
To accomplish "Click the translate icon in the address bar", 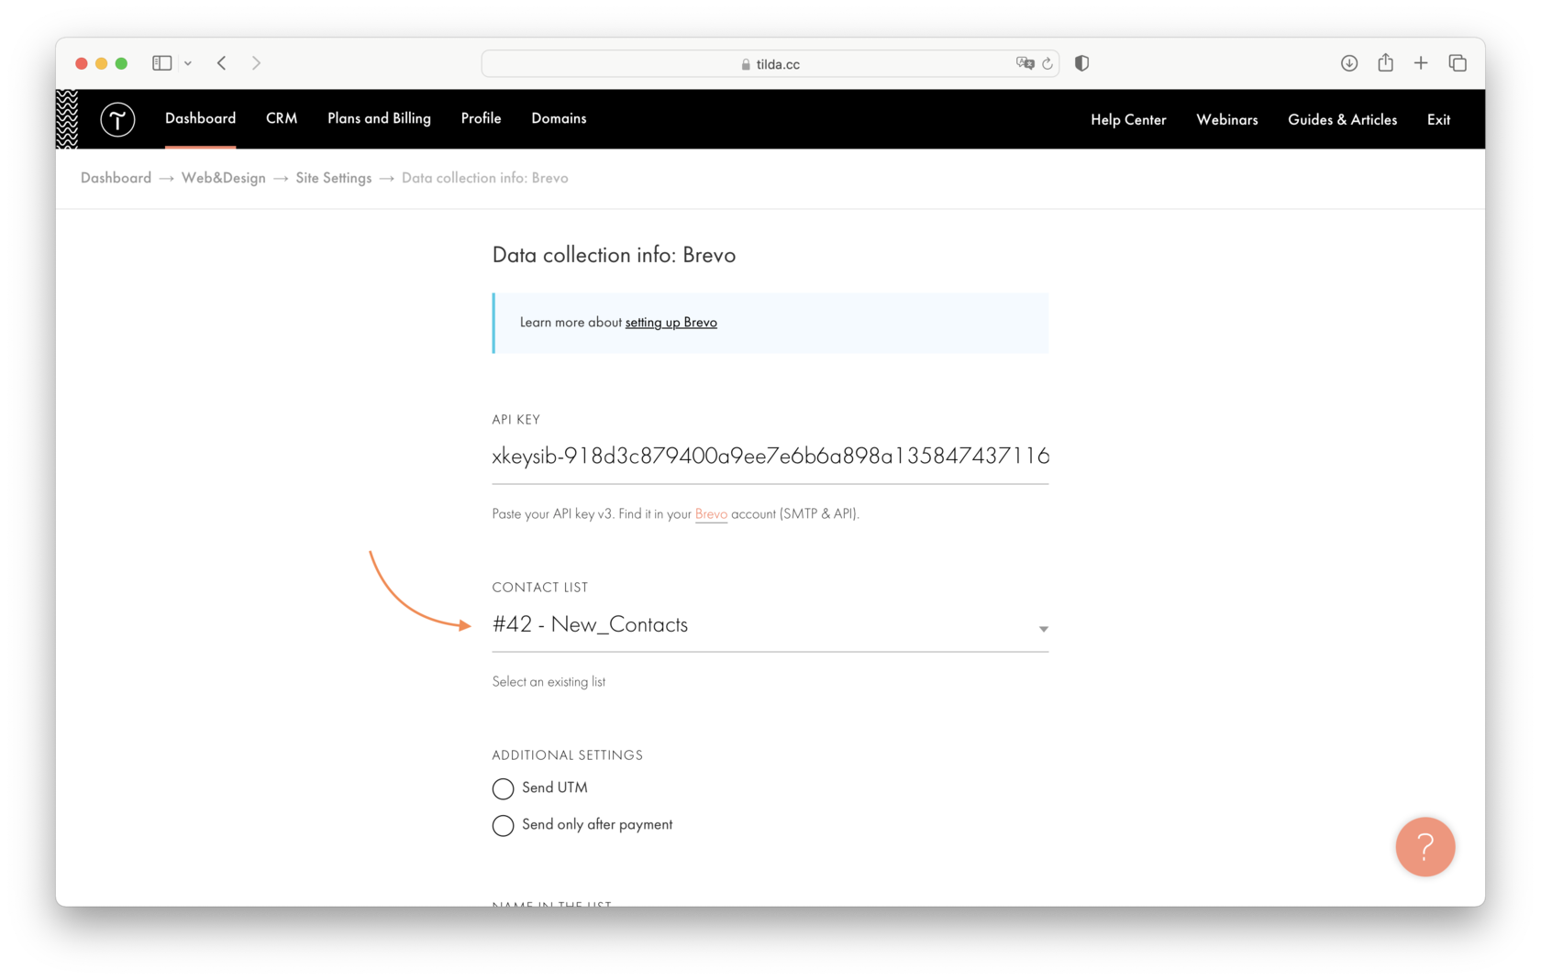I will pyautogui.click(x=1025, y=63).
